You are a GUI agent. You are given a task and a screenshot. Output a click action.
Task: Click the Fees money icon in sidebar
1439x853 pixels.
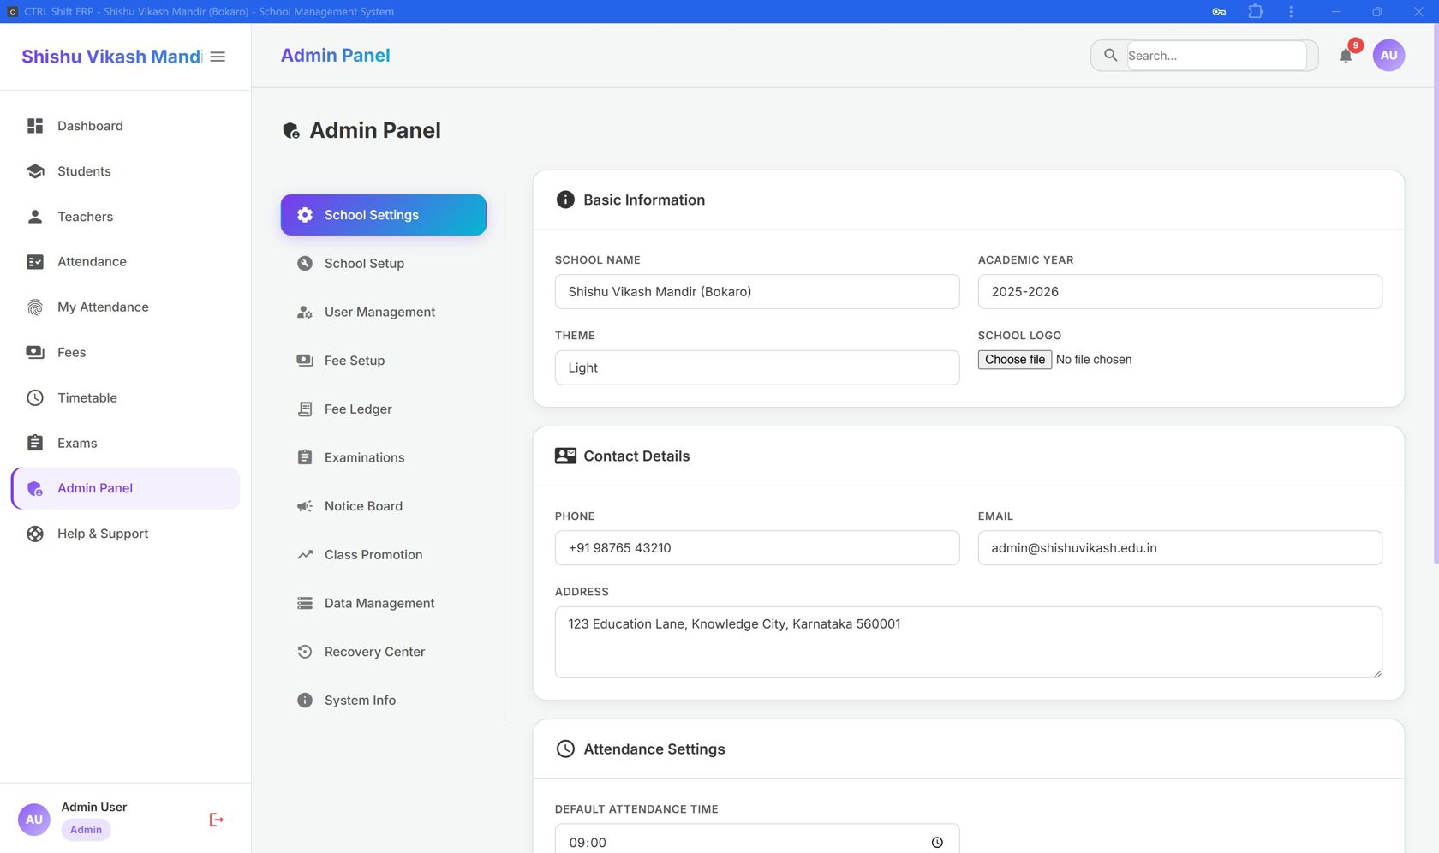point(35,353)
